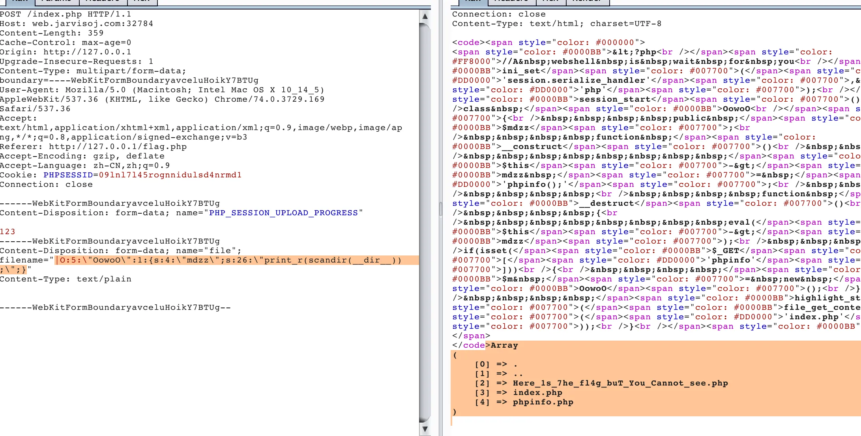861x436 pixels.
Task: Click the Host web.jarvisoj.com header line
Action: (x=77, y=24)
